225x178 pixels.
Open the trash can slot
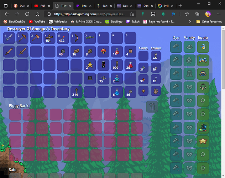[x=152, y=107]
